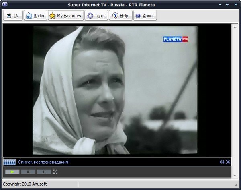Stop the video playback
Image resolution: width=241 pixels, height=190 pixels.
(28, 172)
